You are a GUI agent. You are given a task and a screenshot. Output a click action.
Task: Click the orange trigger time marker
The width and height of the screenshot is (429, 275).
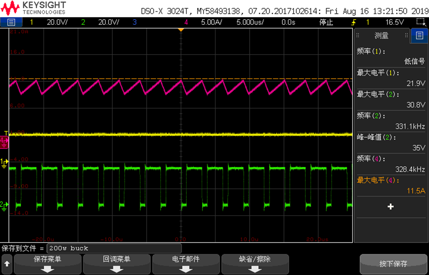click(x=181, y=29)
